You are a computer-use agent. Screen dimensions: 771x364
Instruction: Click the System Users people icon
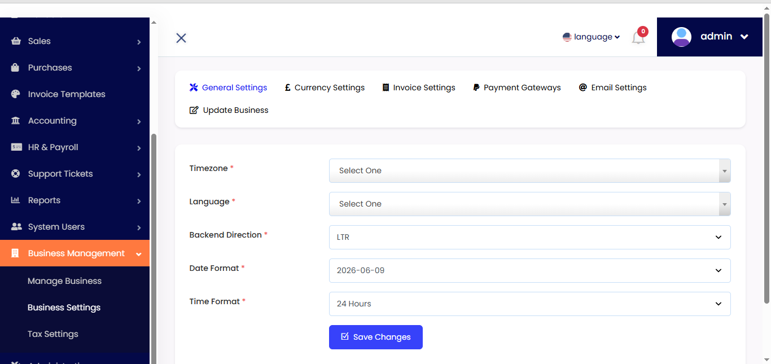pyautogui.click(x=16, y=227)
